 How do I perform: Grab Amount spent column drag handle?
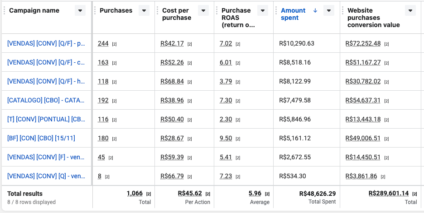276,10
